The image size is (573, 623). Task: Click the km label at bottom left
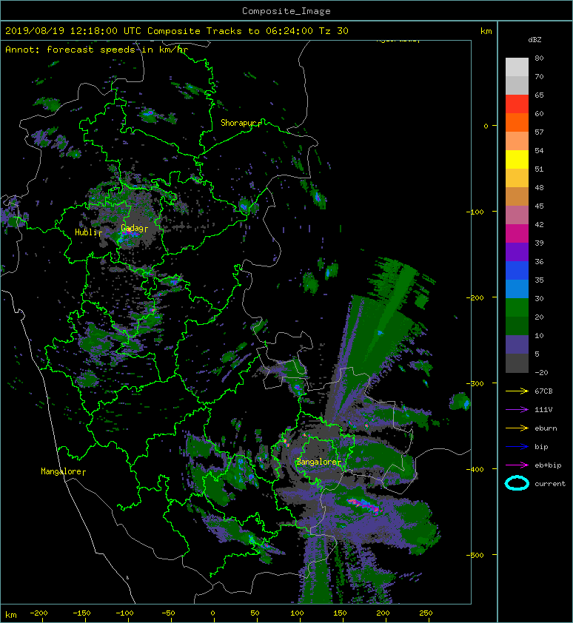(11, 615)
